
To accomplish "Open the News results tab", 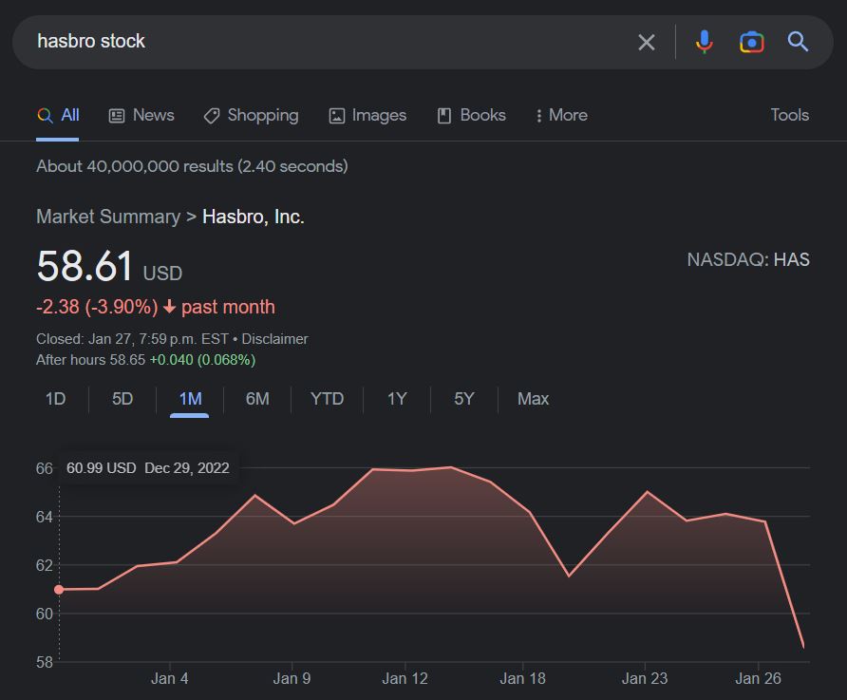I will pyautogui.click(x=141, y=115).
